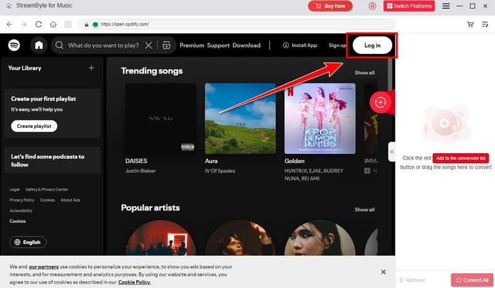The image size is (495, 288).
Task: Open Aura album cover
Action: 240,118
